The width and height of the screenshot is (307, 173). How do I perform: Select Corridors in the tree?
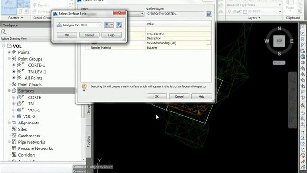coord(27,155)
